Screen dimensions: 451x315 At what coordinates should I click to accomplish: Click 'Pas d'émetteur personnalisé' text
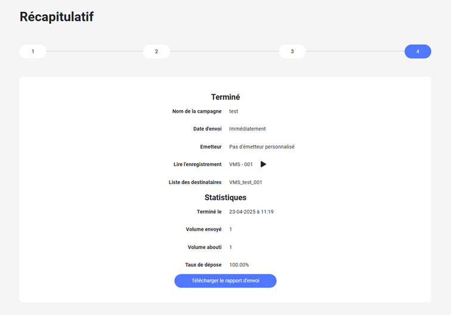pyautogui.click(x=261, y=146)
